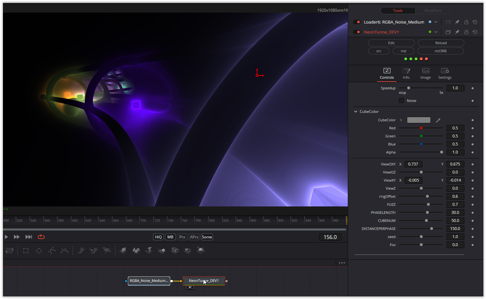Add a Renderer 3D tool

tap(201, 251)
